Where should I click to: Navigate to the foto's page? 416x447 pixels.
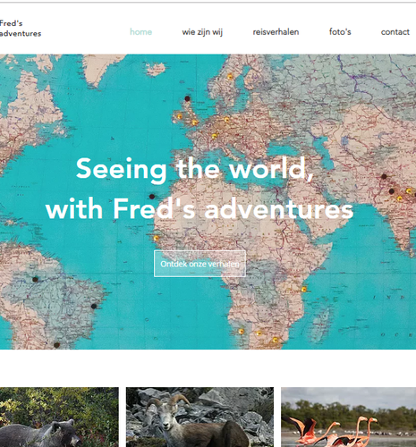click(340, 31)
